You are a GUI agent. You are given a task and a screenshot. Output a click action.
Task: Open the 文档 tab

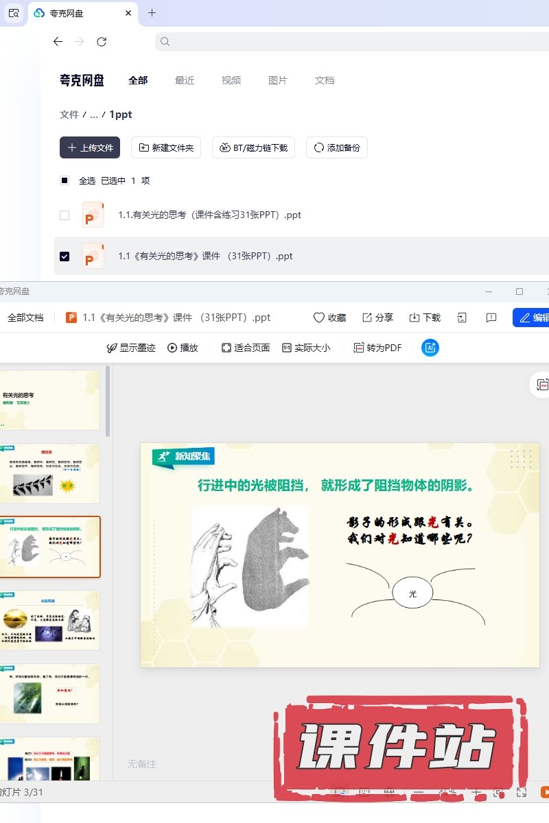325,80
